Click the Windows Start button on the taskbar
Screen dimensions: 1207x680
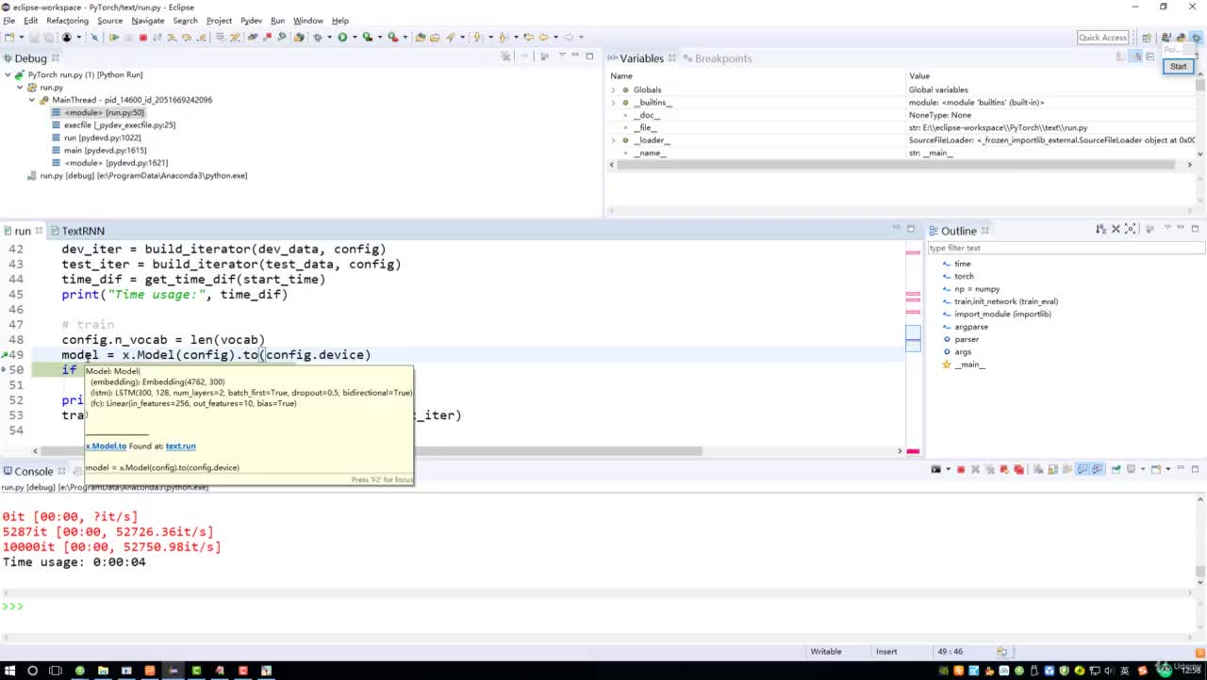pyautogui.click(x=9, y=671)
